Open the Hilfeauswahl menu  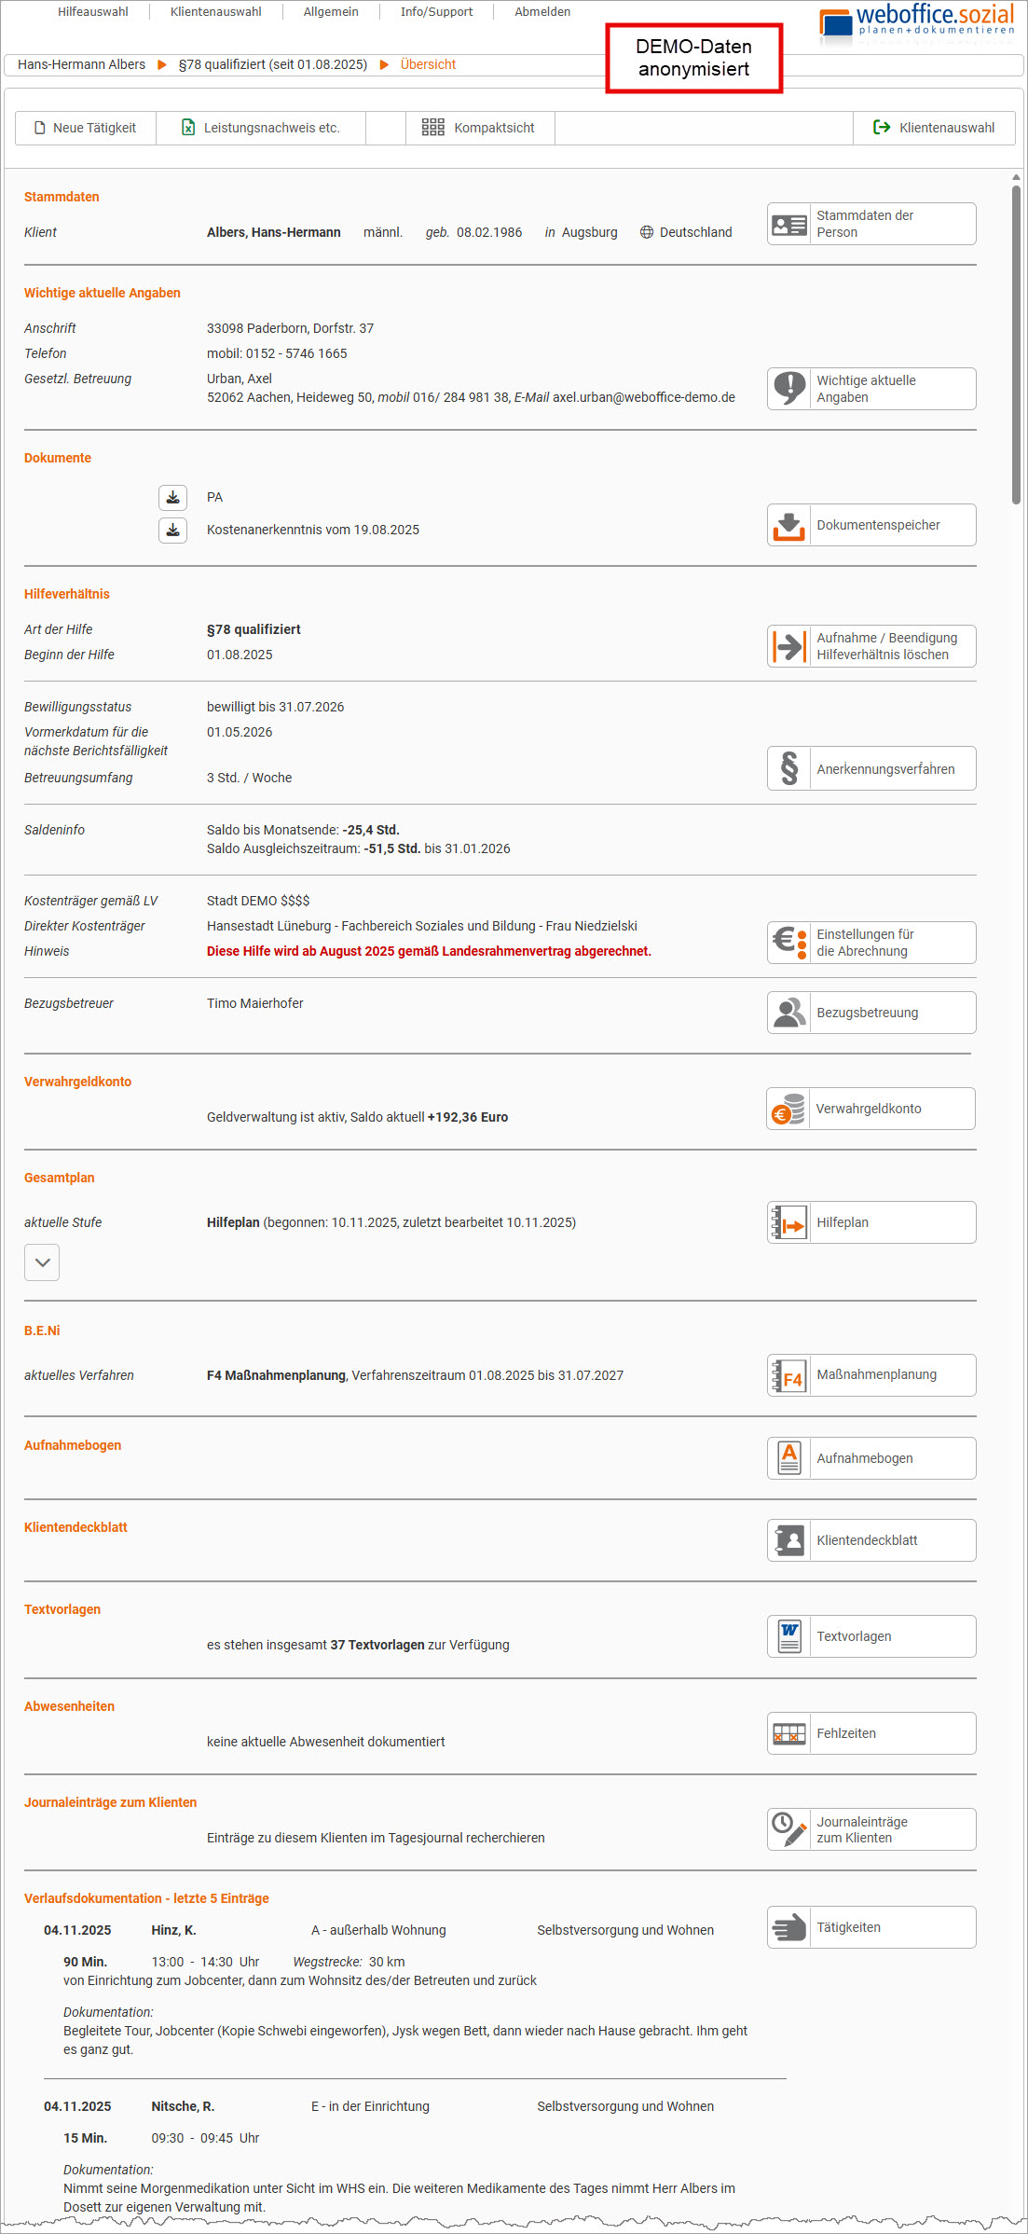coord(93,12)
